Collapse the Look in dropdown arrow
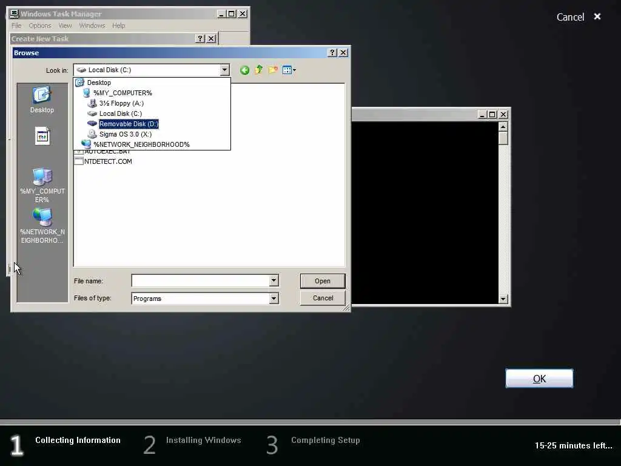The height and width of the screenshot is (466, 621). pos(224,70)
